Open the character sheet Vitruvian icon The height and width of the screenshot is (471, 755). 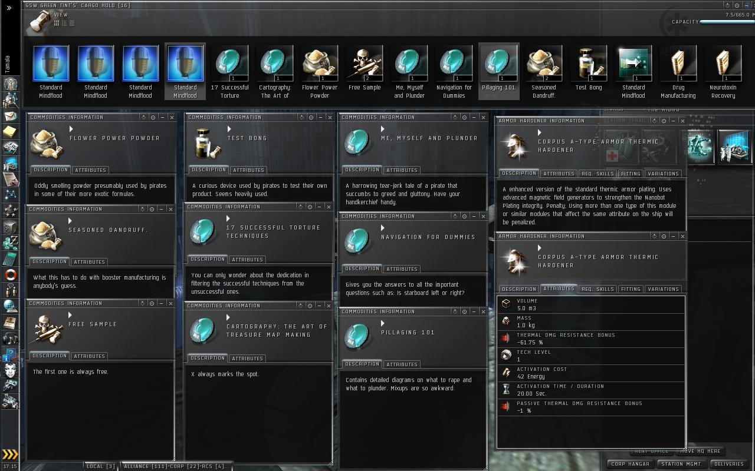(x=10, y=84)
